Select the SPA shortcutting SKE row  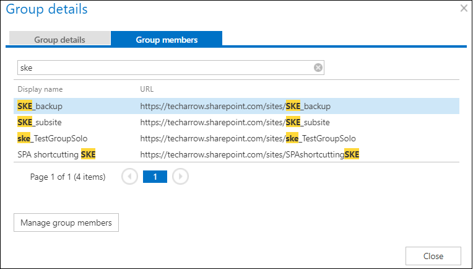click(56, 154)
